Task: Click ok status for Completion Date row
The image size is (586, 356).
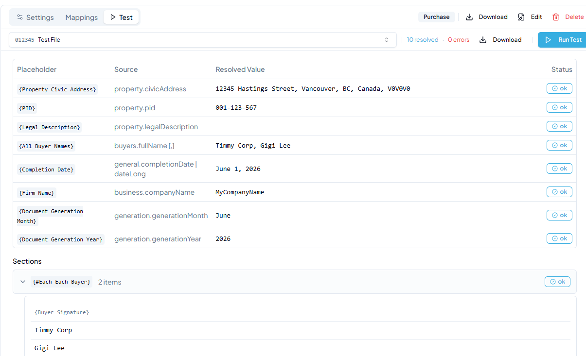Action: pos(559,169)
